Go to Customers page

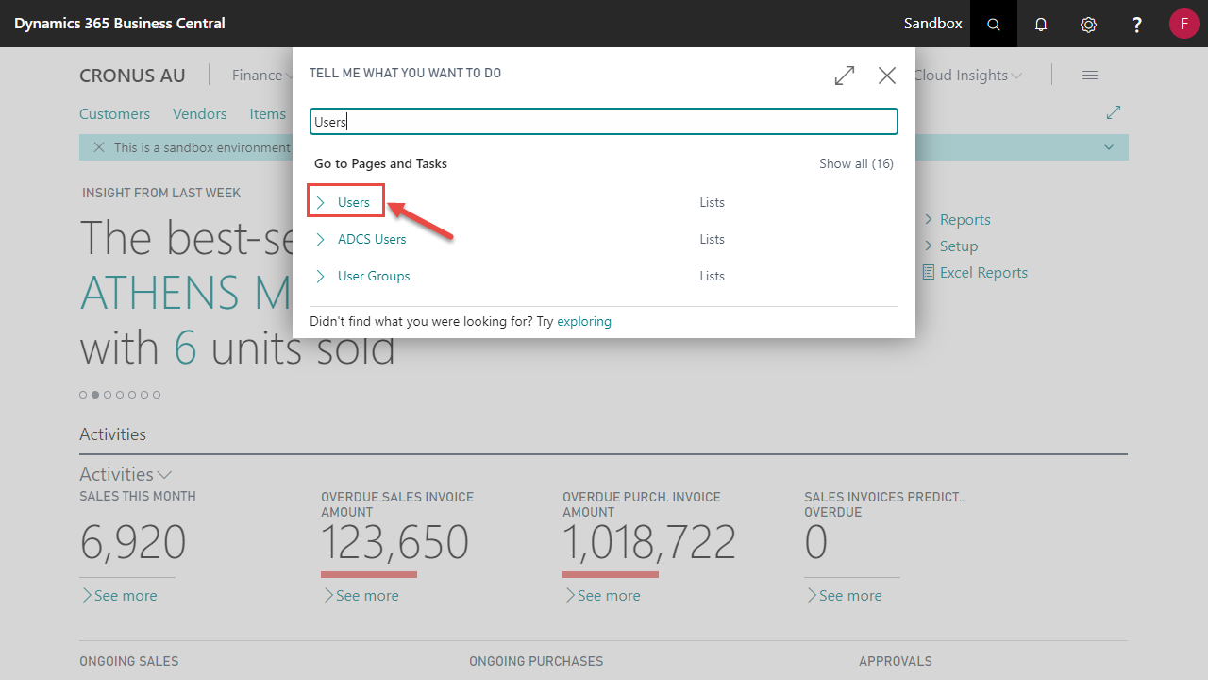[x=114, y=113]
